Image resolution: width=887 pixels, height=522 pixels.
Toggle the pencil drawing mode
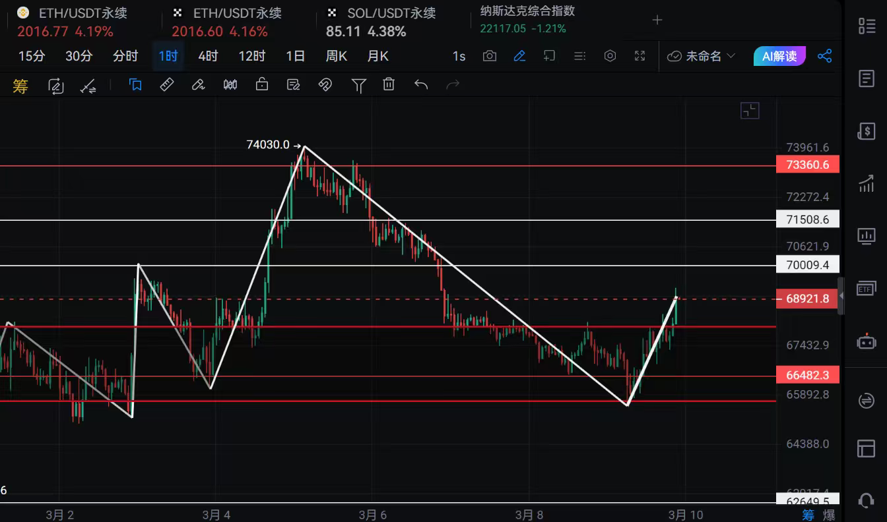tap(519, 56)
